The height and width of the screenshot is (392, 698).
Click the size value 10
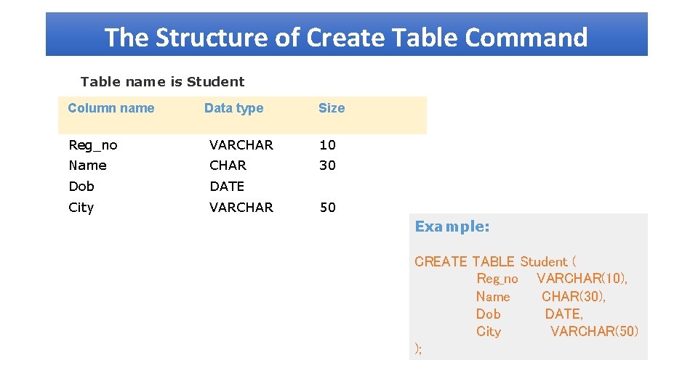click(327, 145)
